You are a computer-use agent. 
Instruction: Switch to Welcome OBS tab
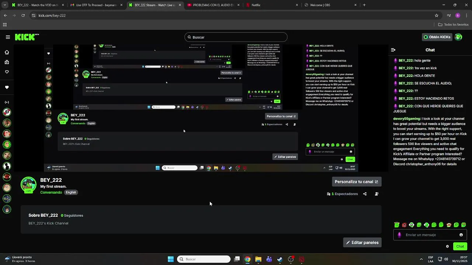[331, 5]
